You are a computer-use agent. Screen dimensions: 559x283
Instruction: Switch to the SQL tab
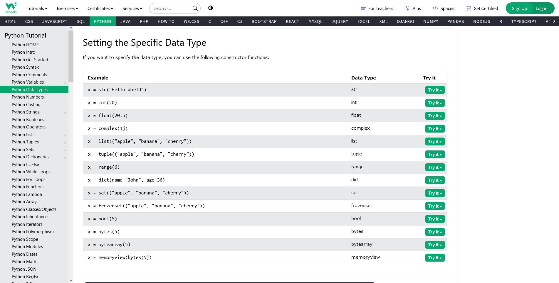(80, 21)
